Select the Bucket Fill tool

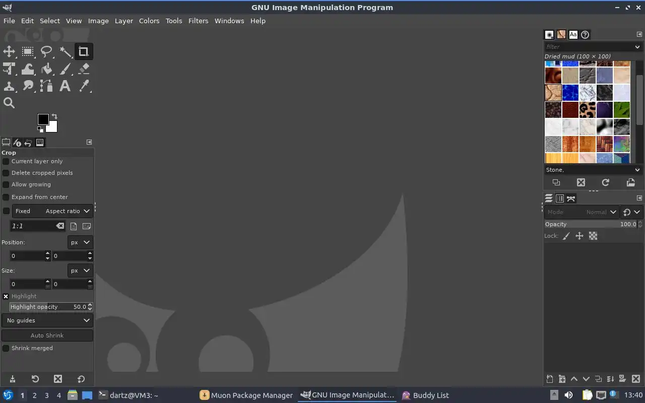[46, 69]
